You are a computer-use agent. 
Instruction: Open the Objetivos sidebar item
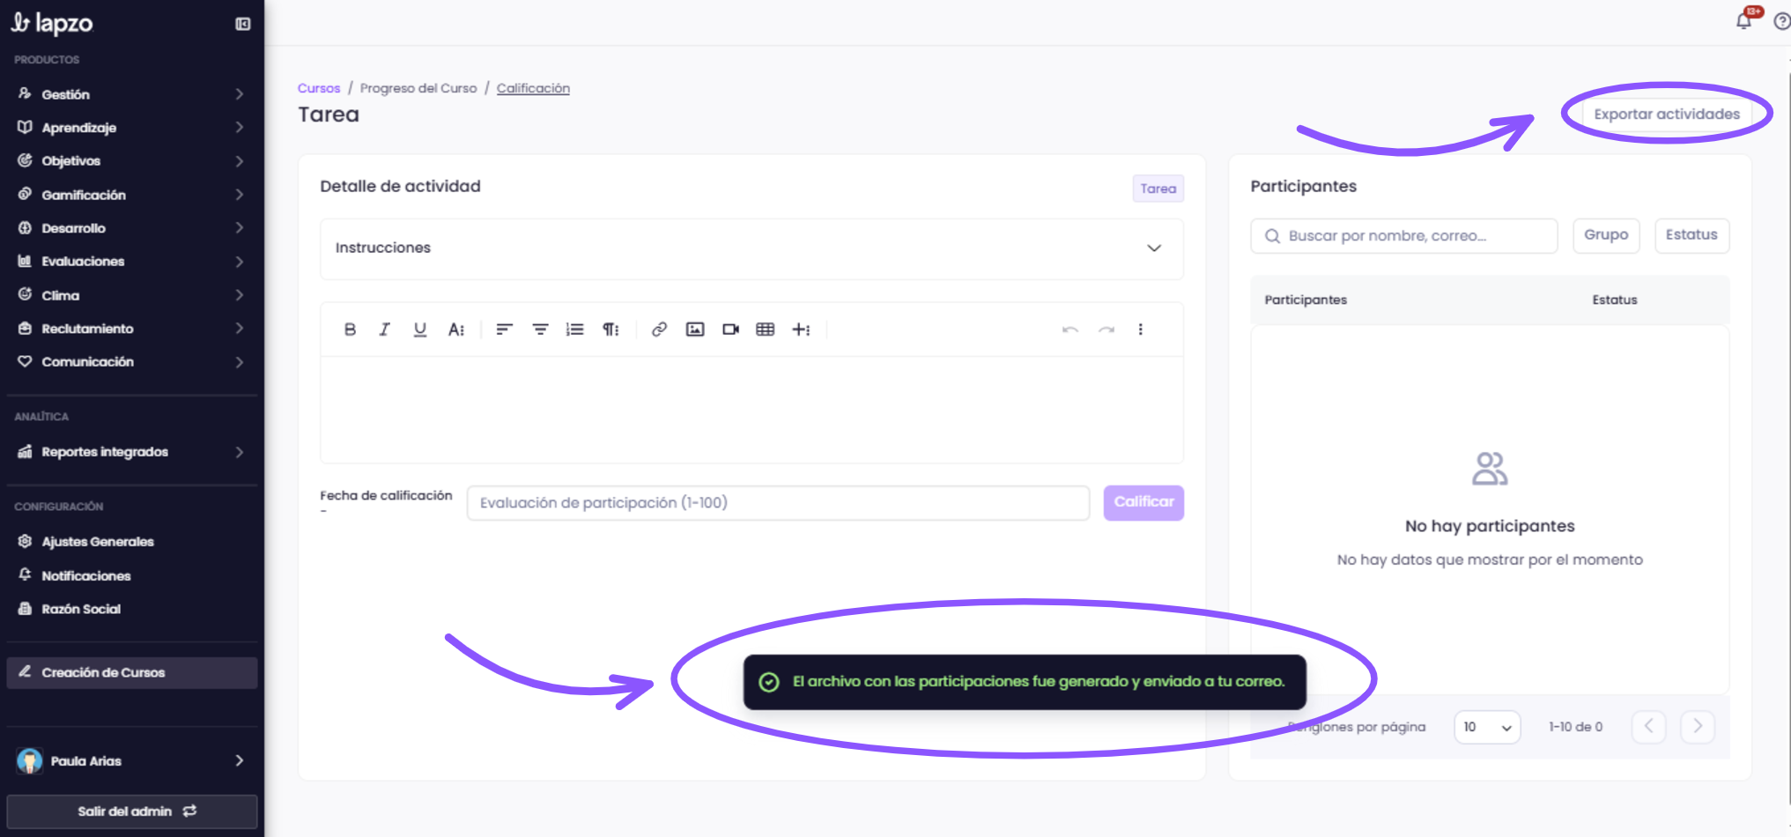[x=131, y=161]
